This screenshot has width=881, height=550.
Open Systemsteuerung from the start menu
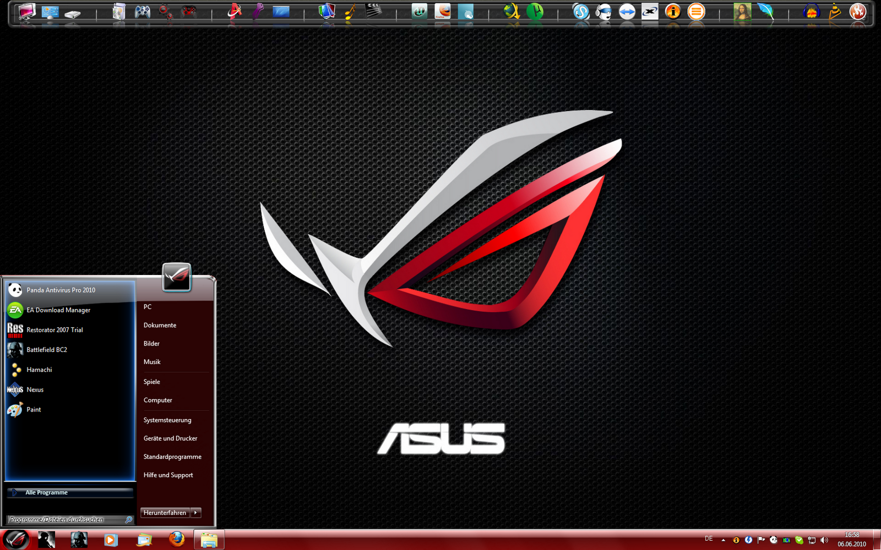(x=167, y=420)
